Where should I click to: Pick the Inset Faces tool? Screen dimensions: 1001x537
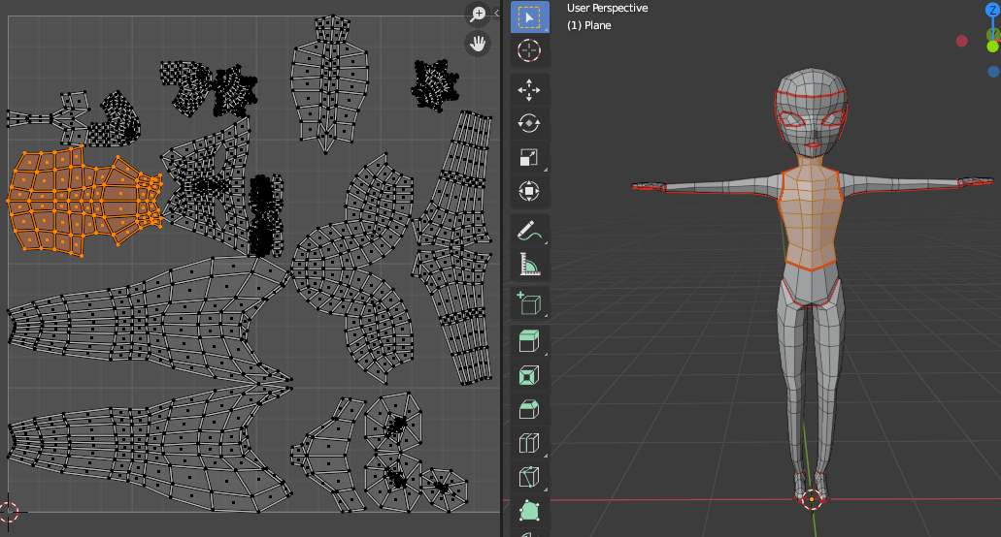(529, 375)
